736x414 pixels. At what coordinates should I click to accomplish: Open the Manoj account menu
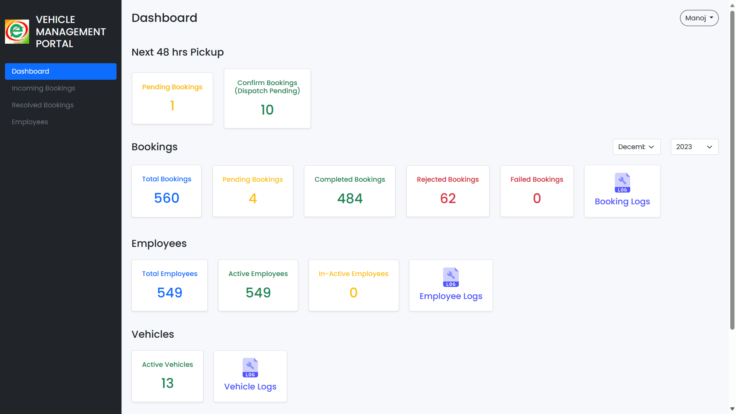click(x=699, y=18)
